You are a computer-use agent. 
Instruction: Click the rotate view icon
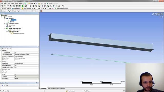pyautogui.click(x=30, y=6)
